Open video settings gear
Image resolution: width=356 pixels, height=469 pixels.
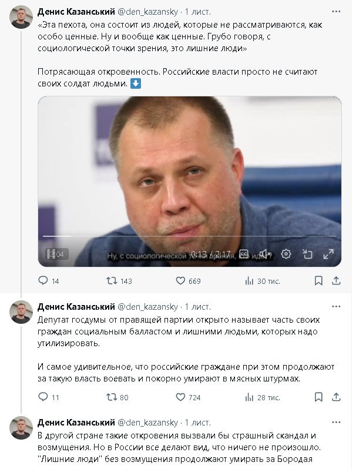pyautogui.click(x=286, y=254)
